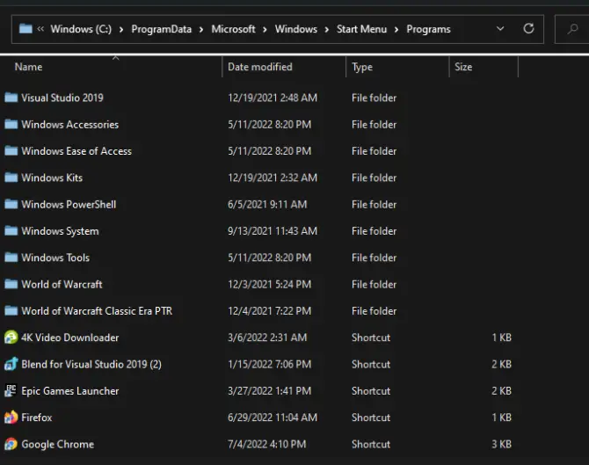Refresh the Programs folder view
The image size is (589, 465).
[x=528, y=28]
